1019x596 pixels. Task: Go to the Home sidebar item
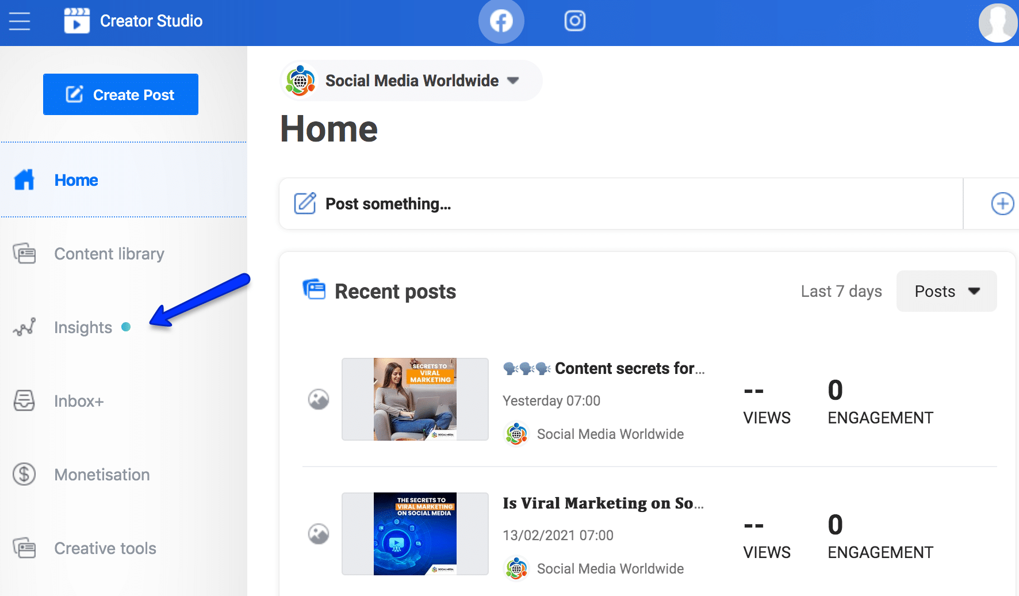click(x=76, y=181)
